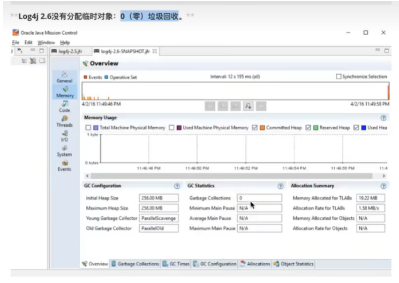Image resolution: width=399 pixels, height=283 pixels.
Task: Maximize the editor area
Action: point(386,51)
